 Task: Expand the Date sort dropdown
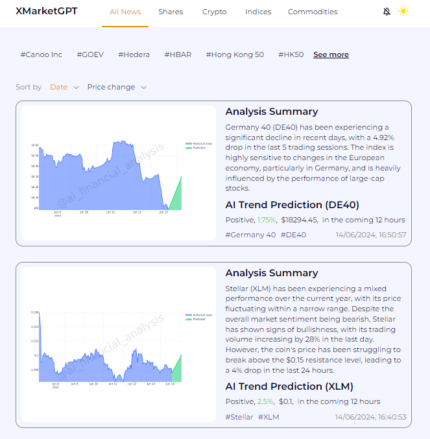64,87
